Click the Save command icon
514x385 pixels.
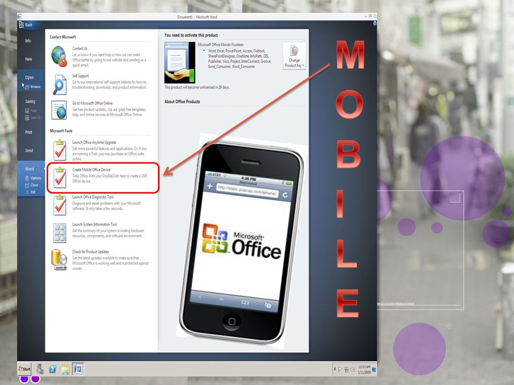(27, 111)
